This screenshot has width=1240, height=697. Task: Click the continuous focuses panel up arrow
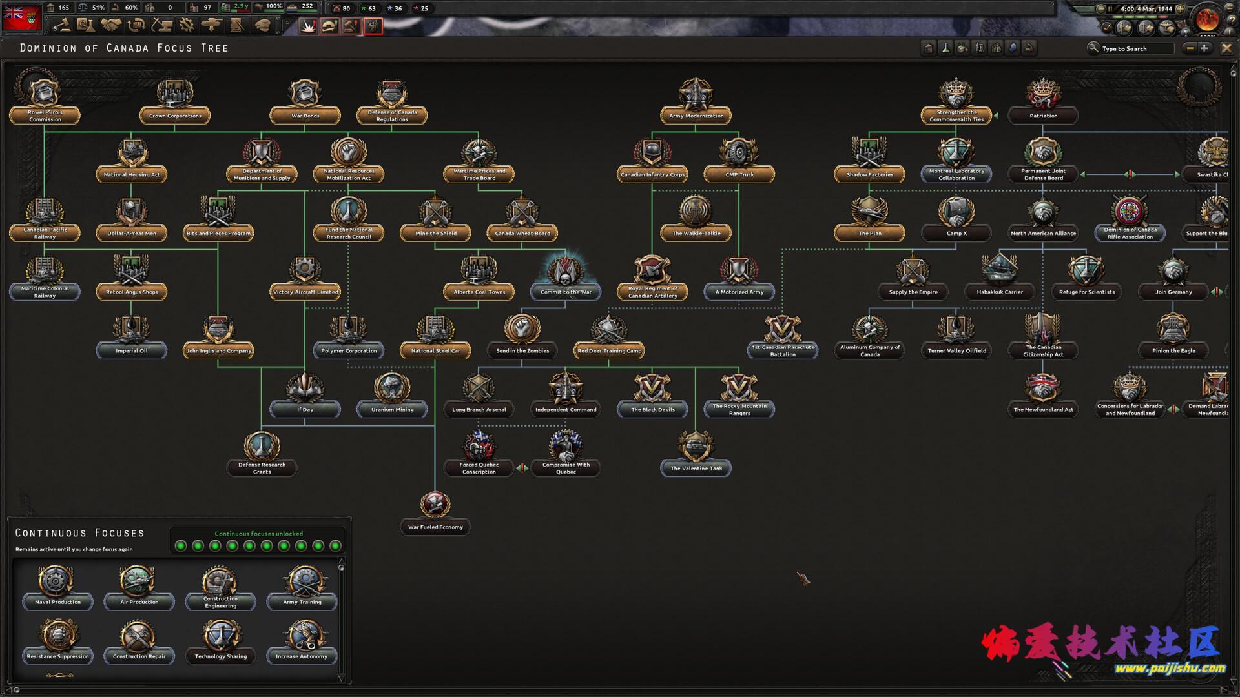pos(341,561)
